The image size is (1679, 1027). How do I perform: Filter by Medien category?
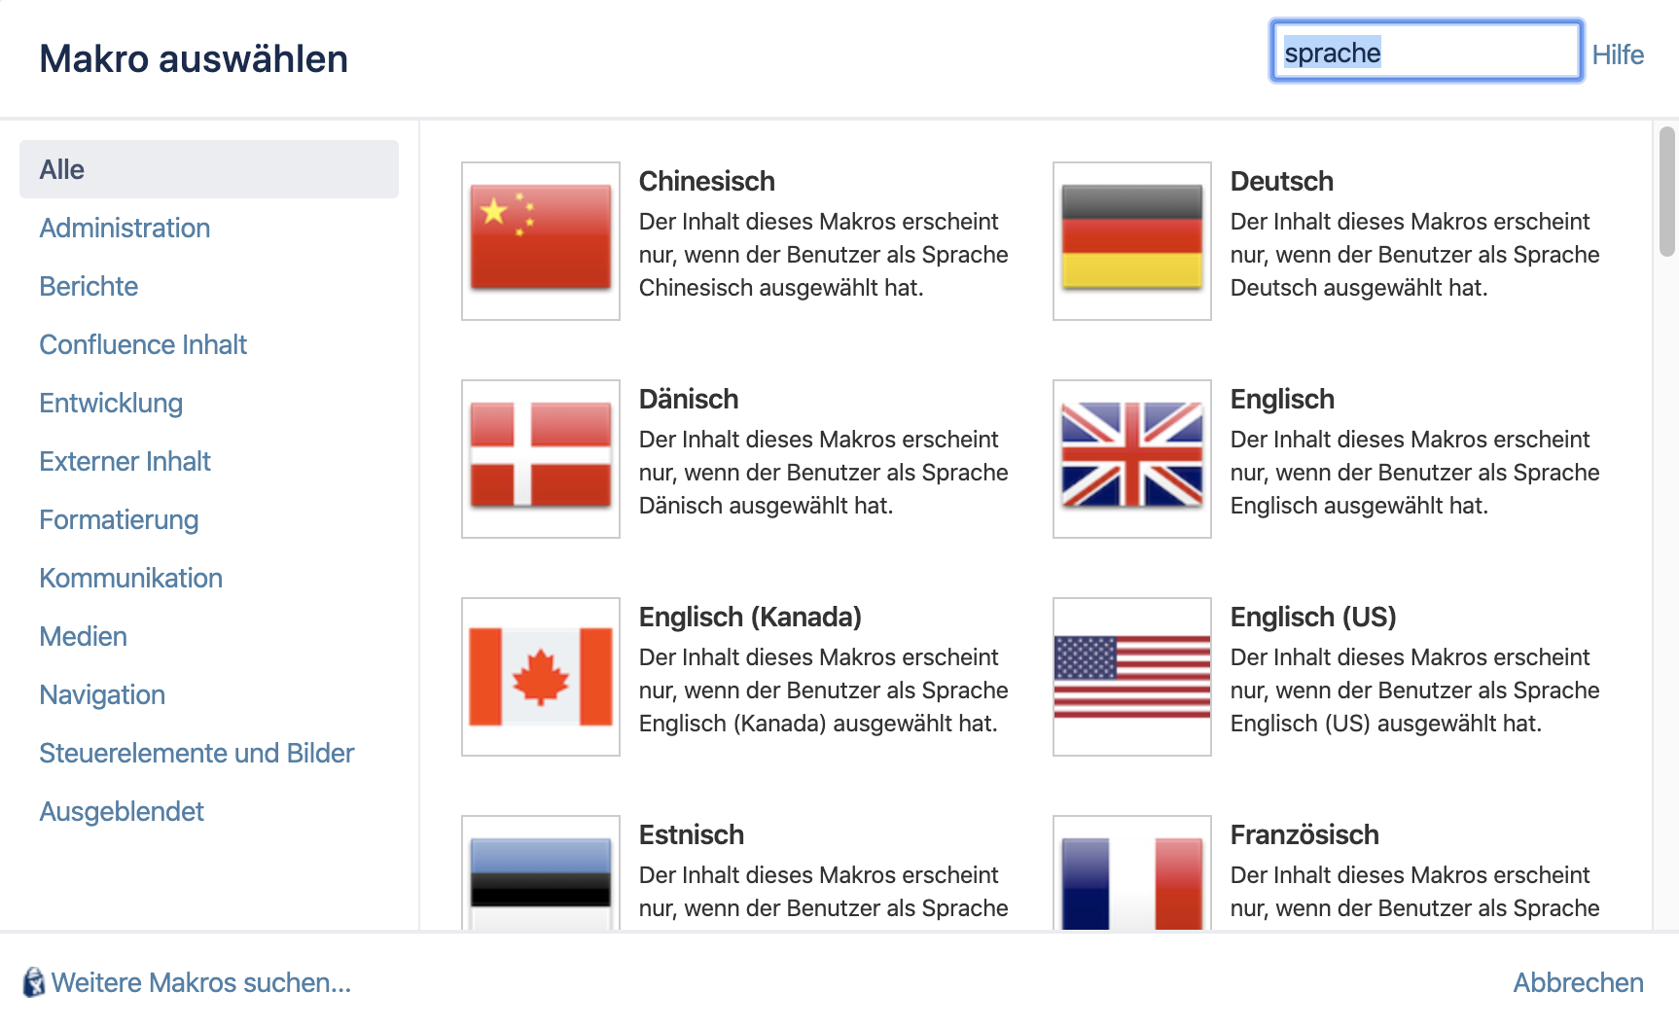click(x=84, y=636)
